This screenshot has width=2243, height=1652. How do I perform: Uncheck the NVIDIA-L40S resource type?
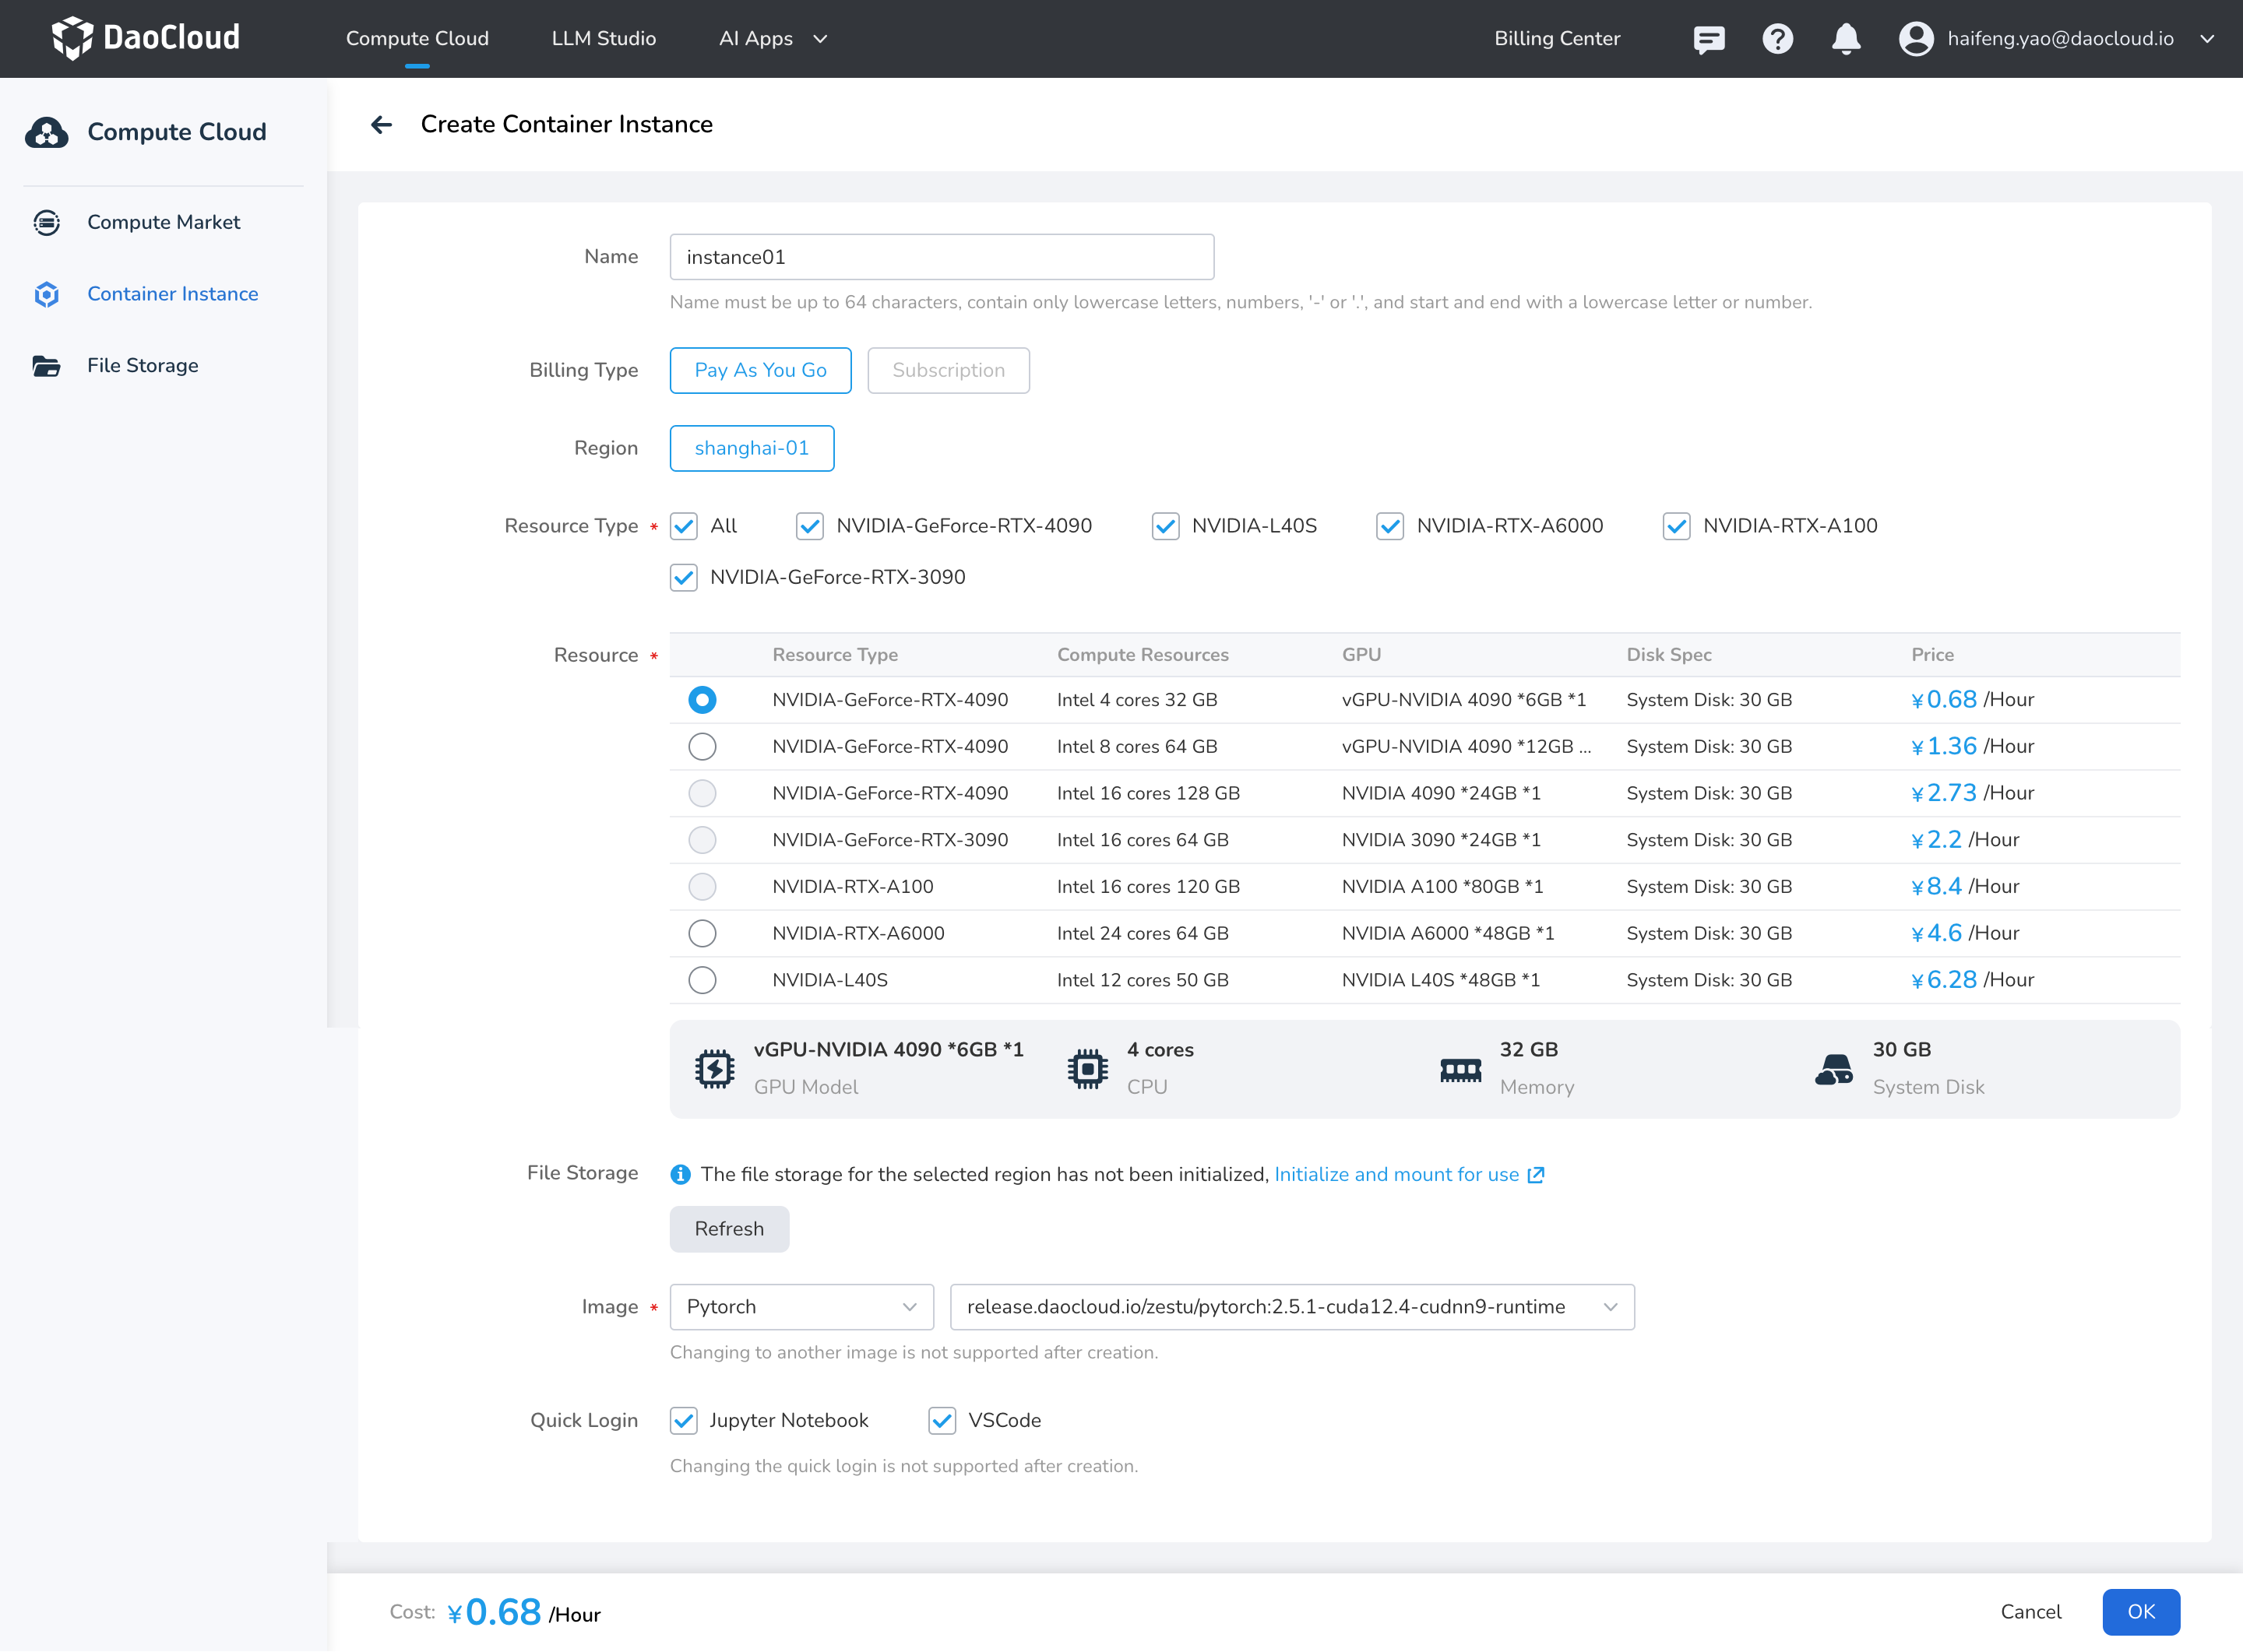click(x=1166, y=525)
